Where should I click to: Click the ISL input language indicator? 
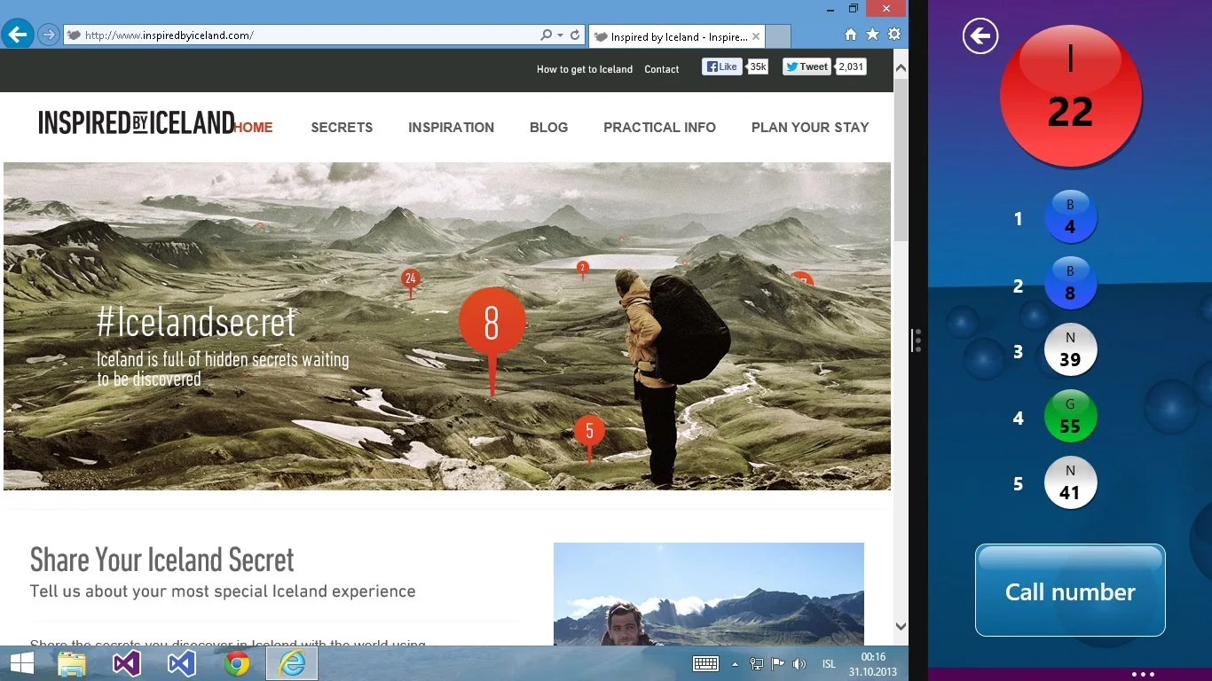(829, 664)
